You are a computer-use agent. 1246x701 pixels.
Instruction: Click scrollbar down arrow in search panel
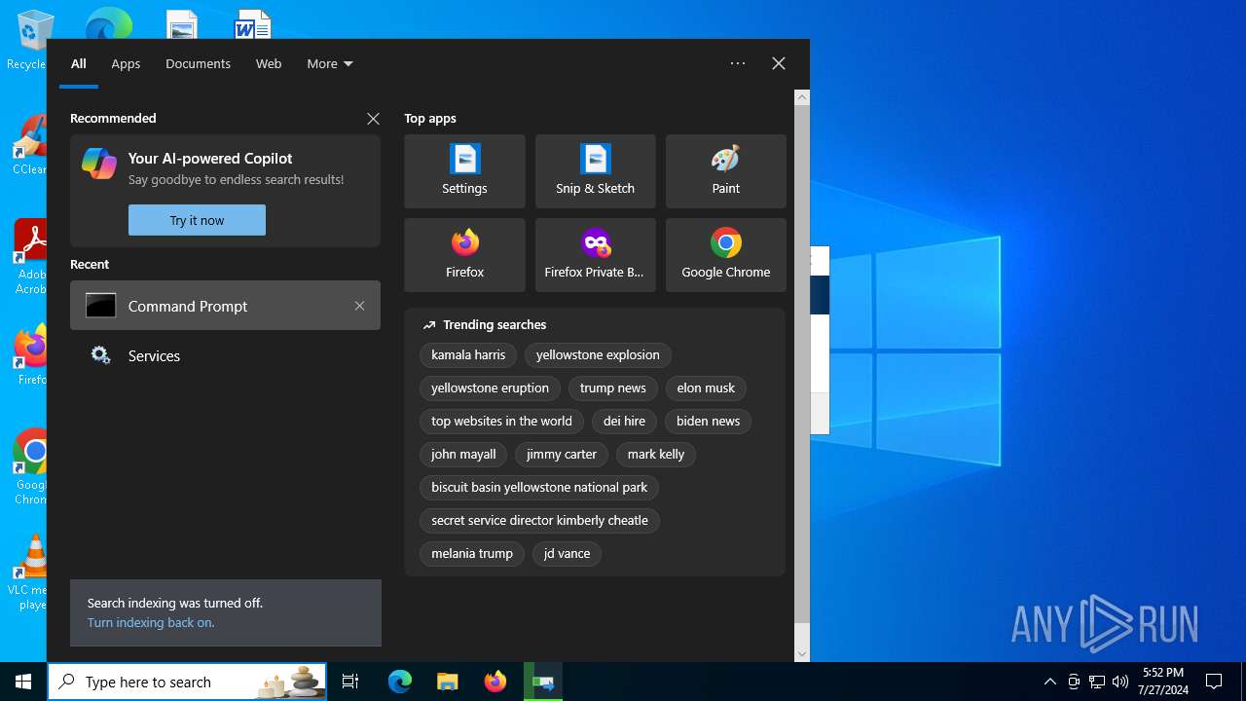click(x=802, y=654)
